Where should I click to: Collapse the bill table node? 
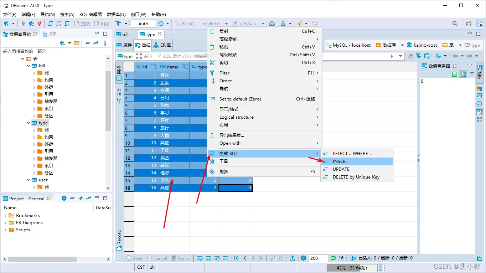coord(29,66)
